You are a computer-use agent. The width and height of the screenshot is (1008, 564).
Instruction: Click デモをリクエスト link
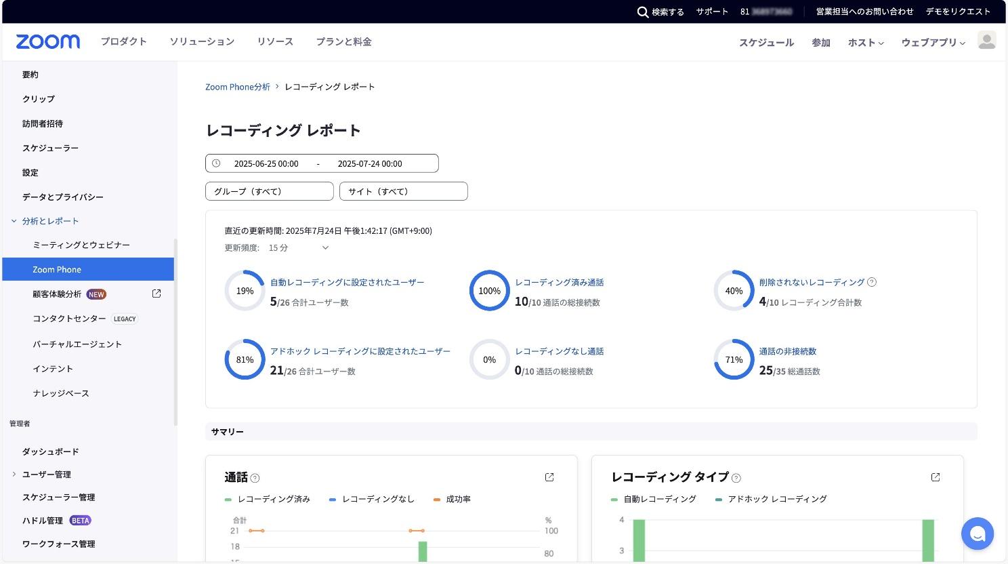point(958,12)
